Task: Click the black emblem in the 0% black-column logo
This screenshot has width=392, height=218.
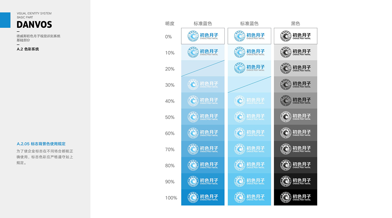Action: (286, 36)
